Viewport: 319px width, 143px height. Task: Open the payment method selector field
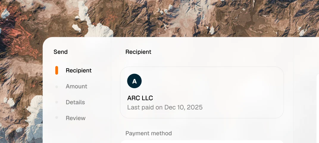202,142
